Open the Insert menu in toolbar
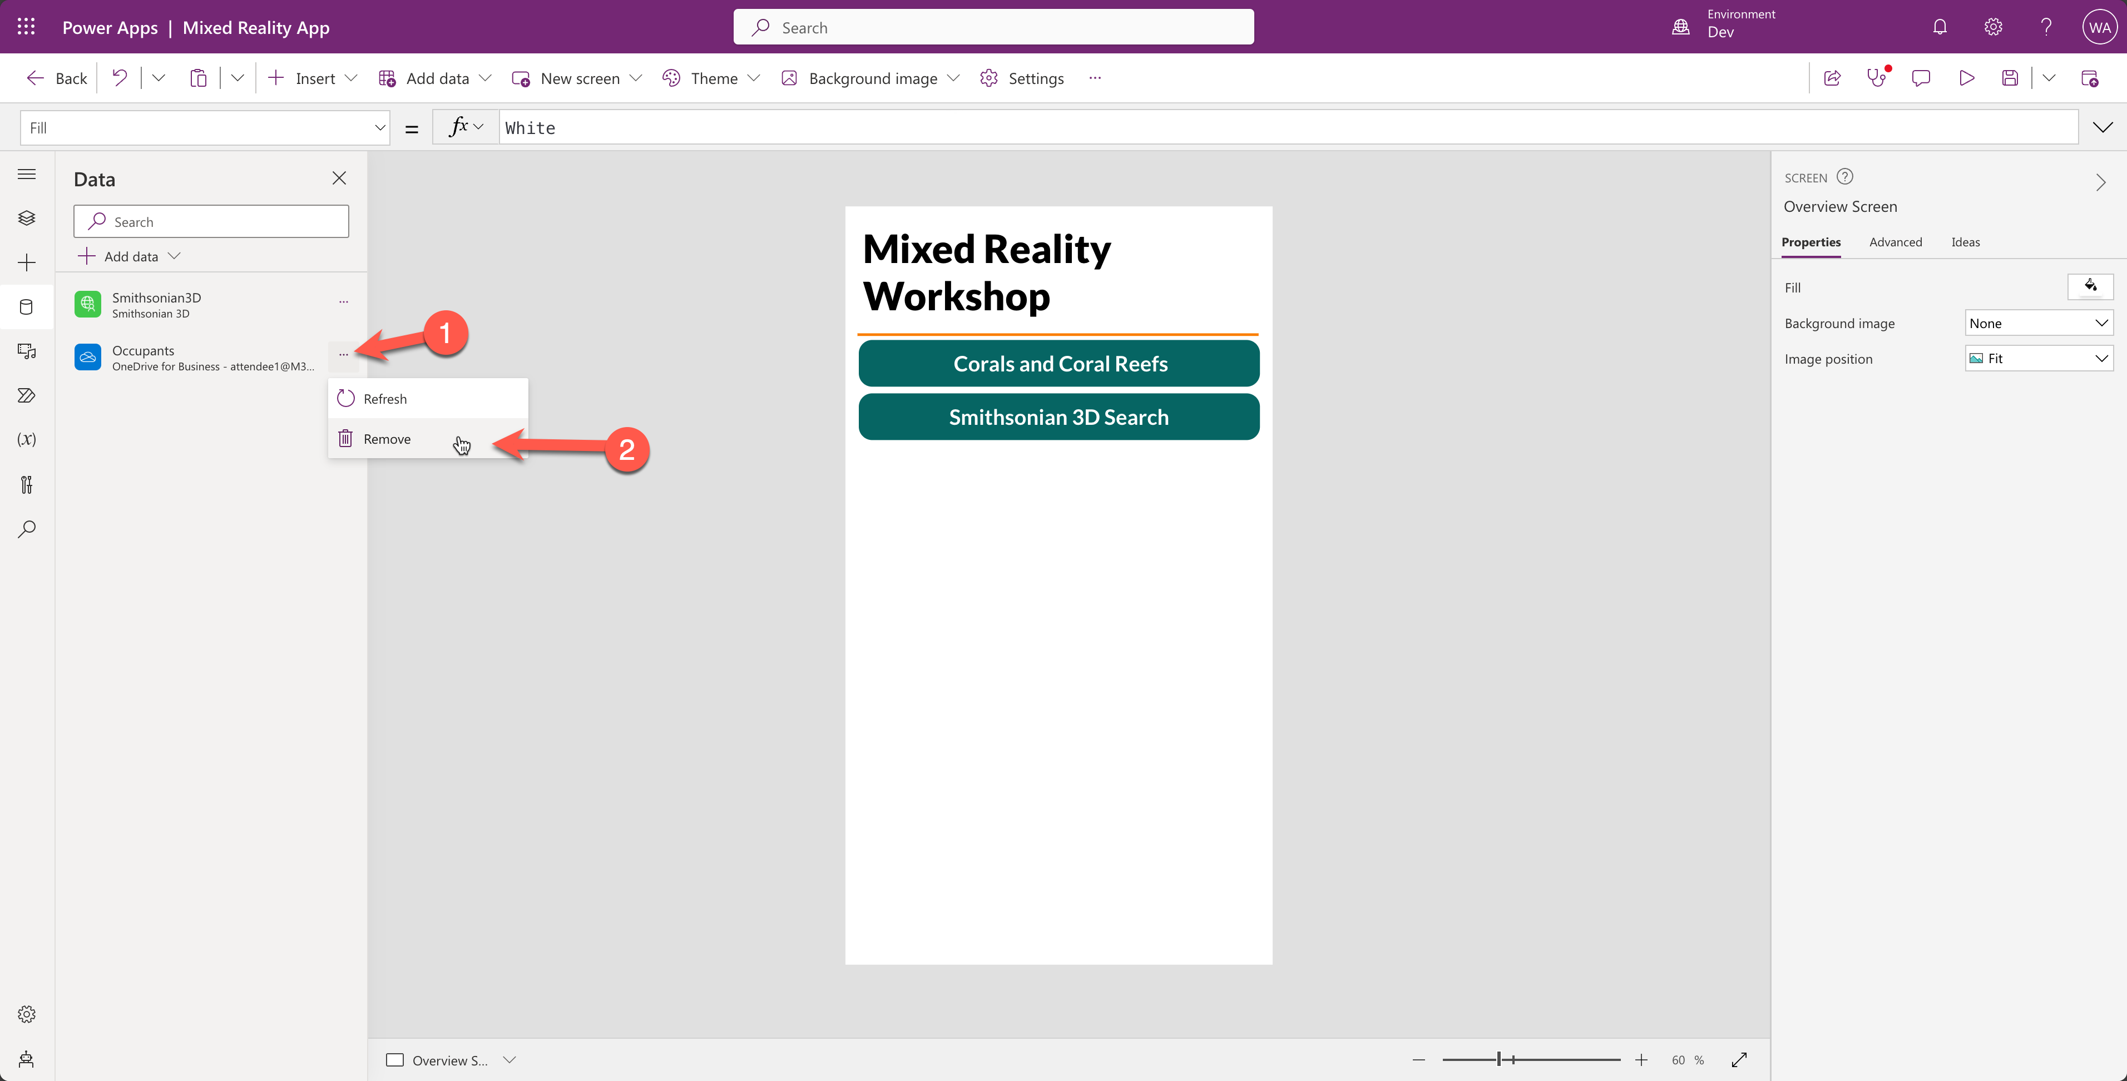Viewport: 2127px width, 1081px height. (x=313, y=78)
